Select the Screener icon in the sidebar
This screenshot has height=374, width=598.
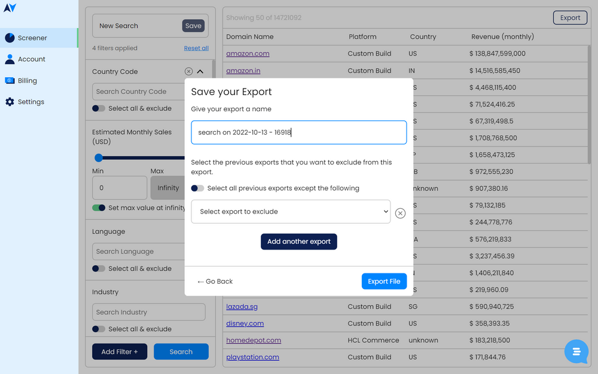tap(8, 37)
